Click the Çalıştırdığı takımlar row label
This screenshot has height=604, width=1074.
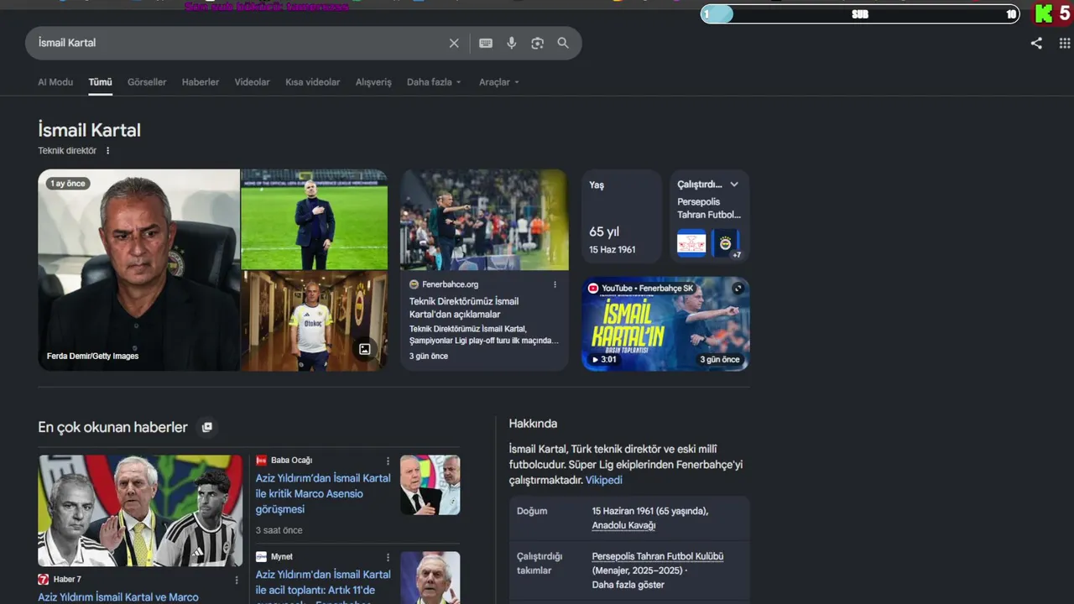[540, 563]
